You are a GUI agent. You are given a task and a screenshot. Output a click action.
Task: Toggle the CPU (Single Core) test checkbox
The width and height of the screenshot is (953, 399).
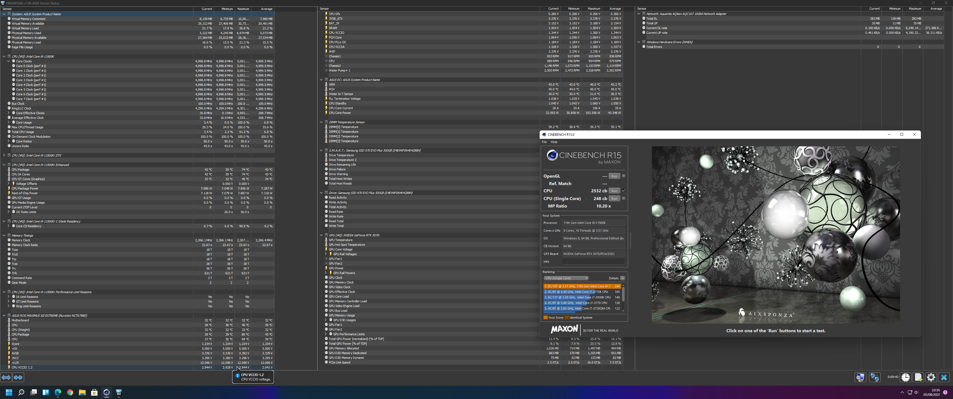(x=624, y=198)
